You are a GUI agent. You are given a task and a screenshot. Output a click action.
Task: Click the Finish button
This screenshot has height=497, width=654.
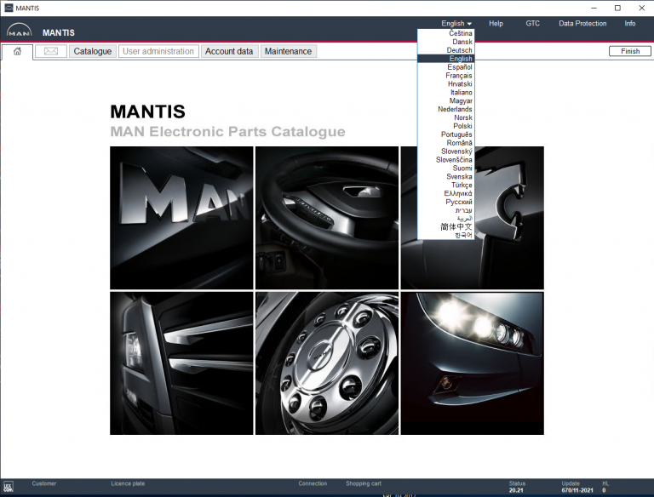[x=630, y=51]
